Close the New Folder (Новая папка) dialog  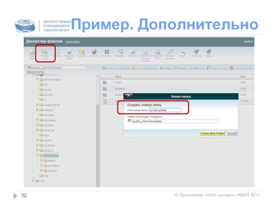point(128,95)
